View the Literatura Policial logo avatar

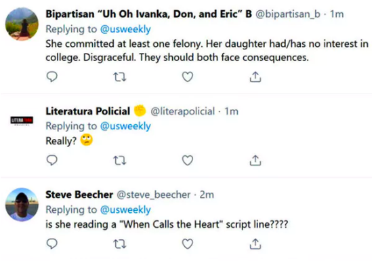pos(22,121)
